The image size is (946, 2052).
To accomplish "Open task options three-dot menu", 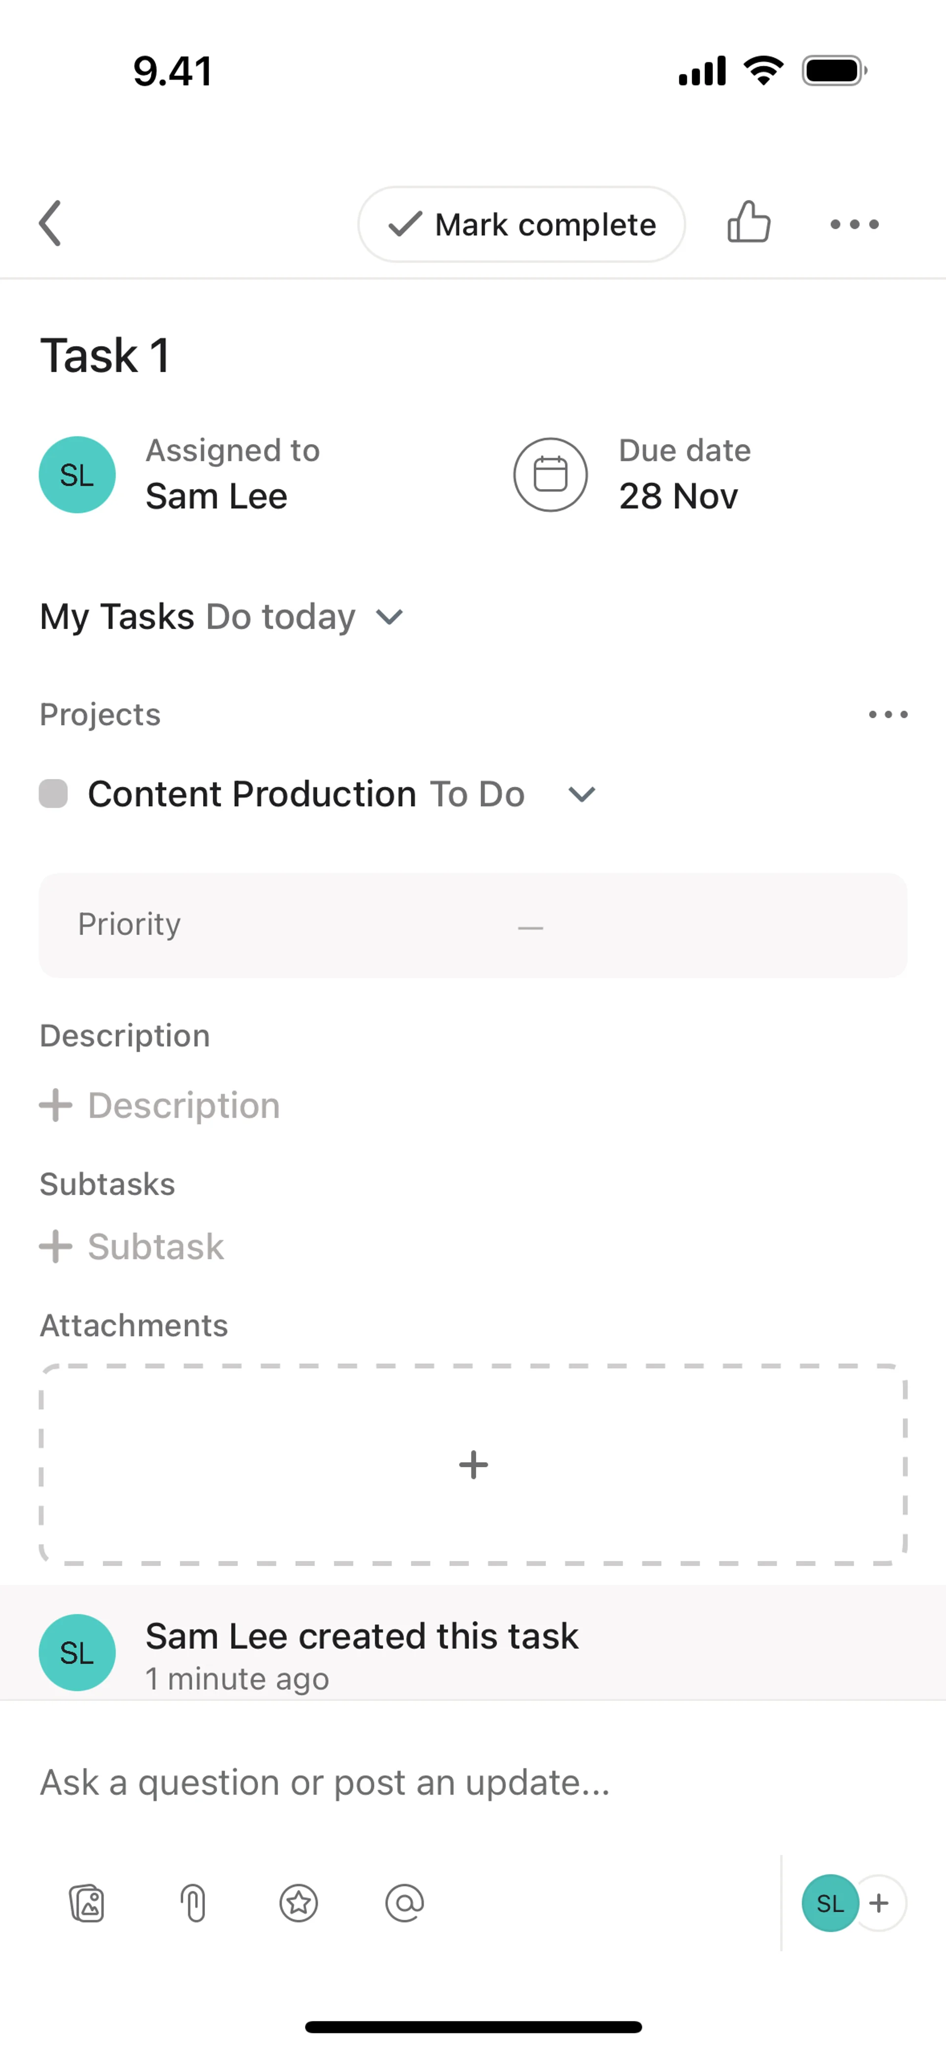I will pos(854,225).
